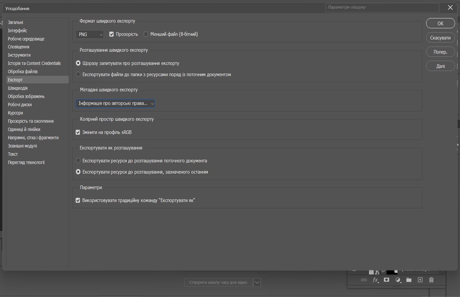Open Перегляд технології section
The height and width of the screenshot is (297, 460).
(37, 162)
